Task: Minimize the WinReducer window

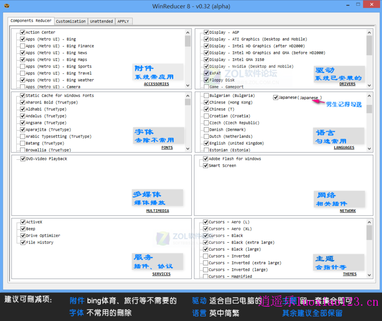Action: click(348, 5)
